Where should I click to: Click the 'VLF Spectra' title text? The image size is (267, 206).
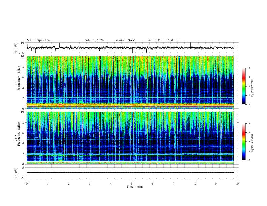click(x=38, y=40)
